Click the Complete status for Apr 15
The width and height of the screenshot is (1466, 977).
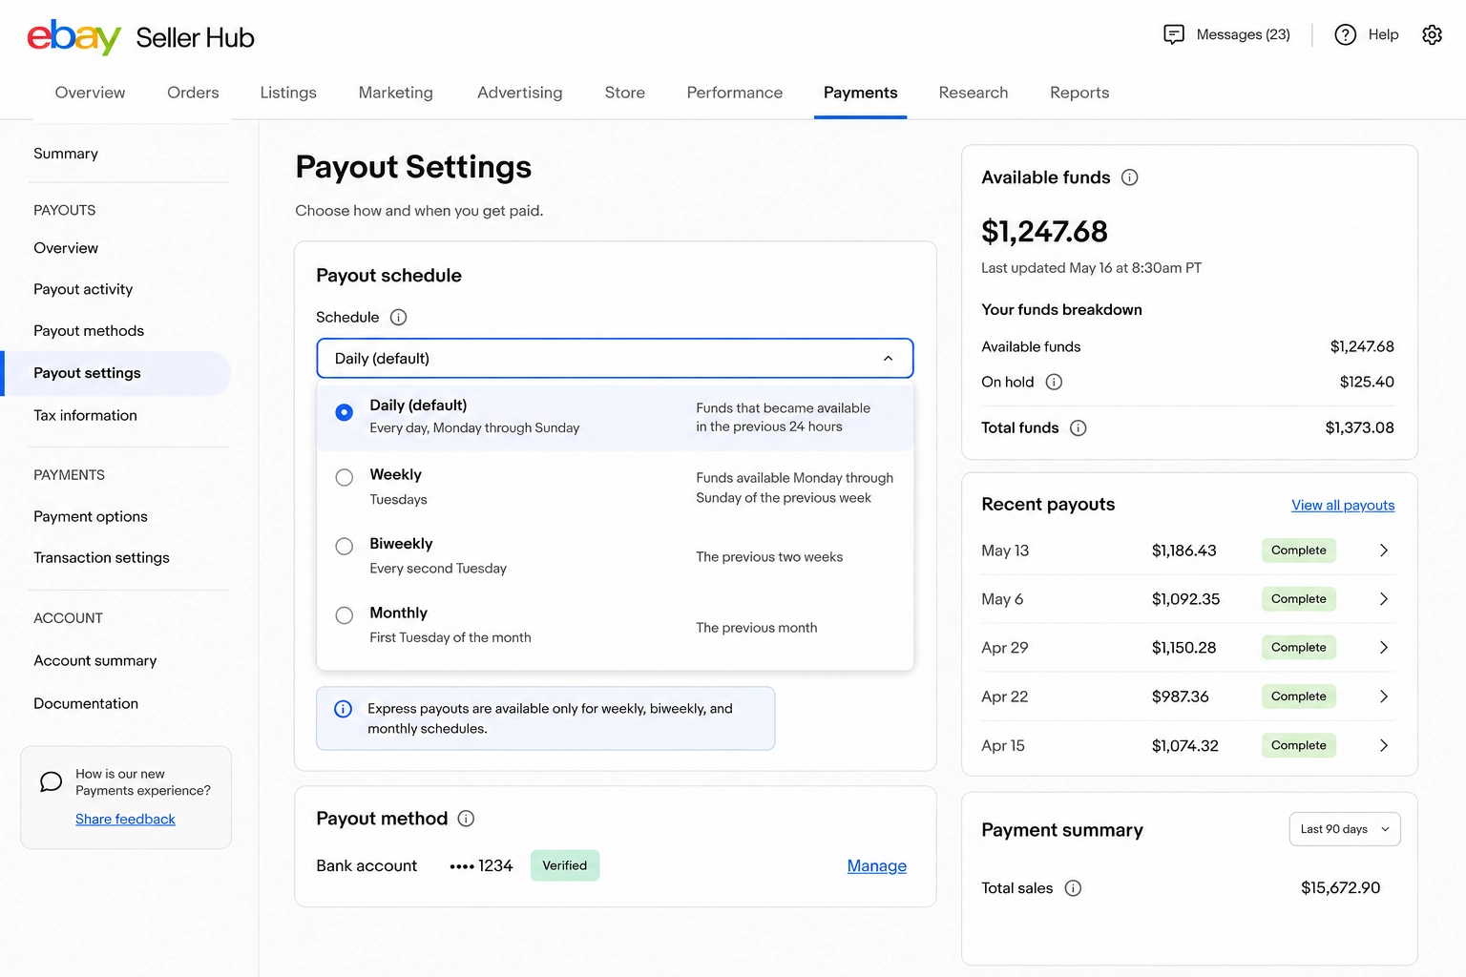pos(1299,745)
